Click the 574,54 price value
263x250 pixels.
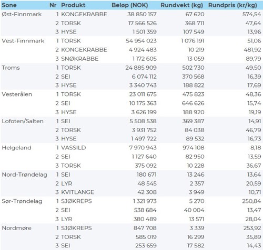click(252, 14)
